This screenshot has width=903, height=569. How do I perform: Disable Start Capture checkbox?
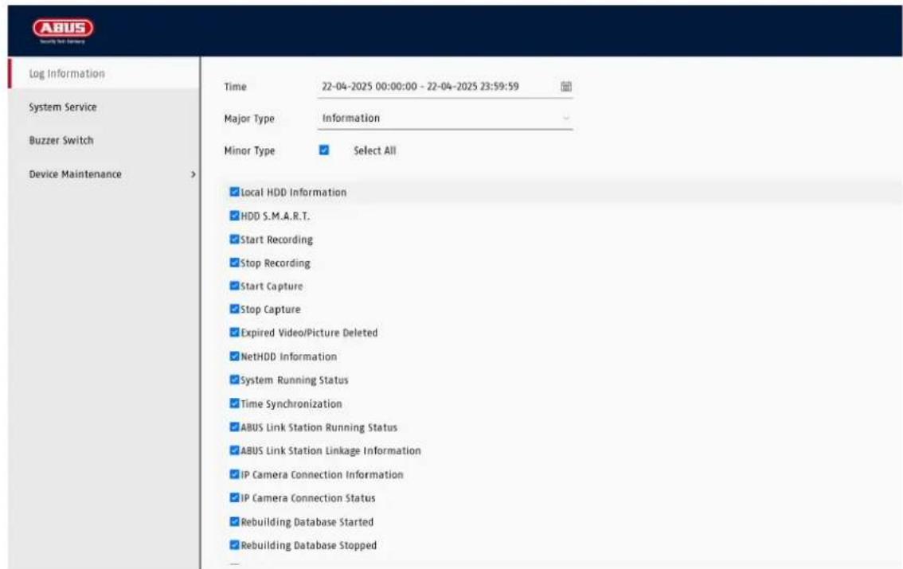pos(234,286)
